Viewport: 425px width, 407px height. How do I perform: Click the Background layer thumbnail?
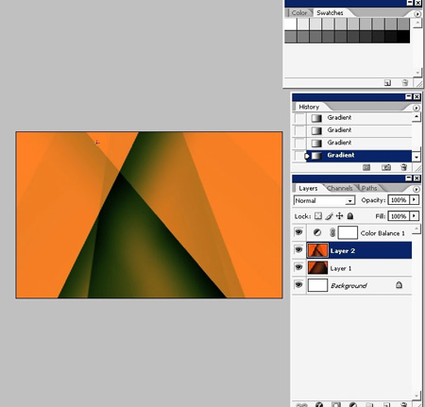(x=317, y=285)
